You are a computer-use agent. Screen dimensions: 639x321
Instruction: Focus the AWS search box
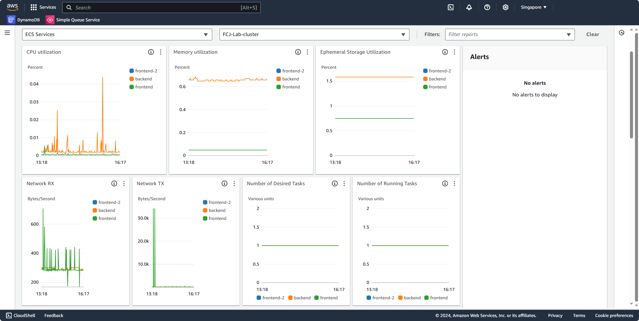161,7
